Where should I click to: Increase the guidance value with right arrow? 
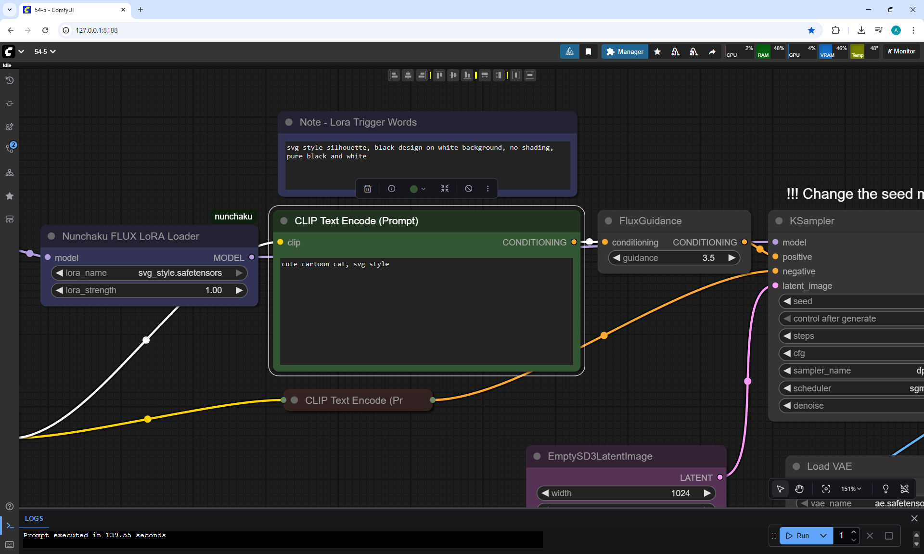tap(732, 258)
